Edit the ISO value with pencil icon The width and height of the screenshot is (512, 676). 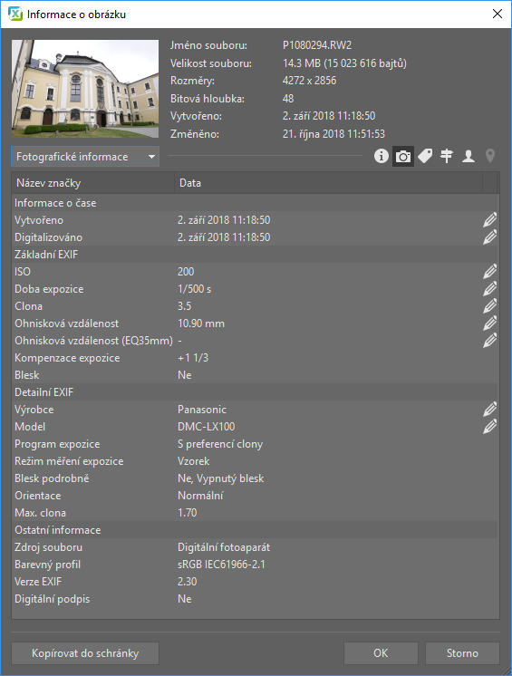point(489,272)
